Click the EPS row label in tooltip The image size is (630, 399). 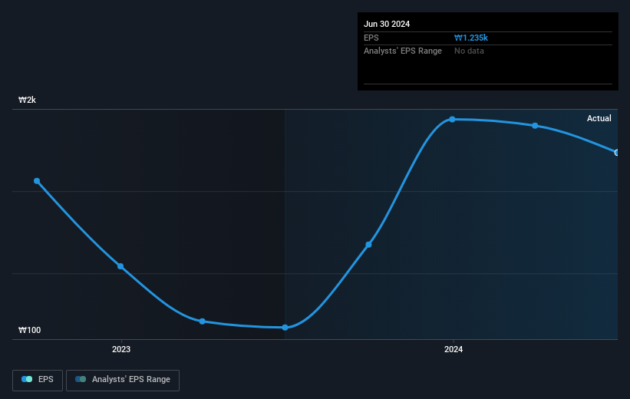[371, 38]
